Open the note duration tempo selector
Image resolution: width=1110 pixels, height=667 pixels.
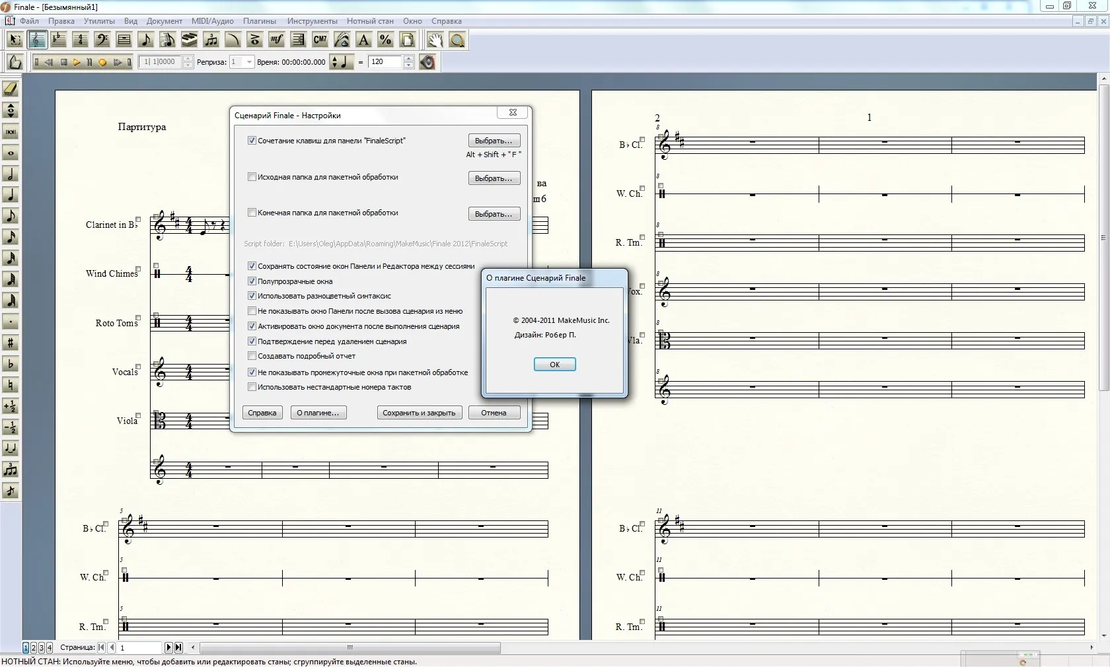(x=342, y=62)
